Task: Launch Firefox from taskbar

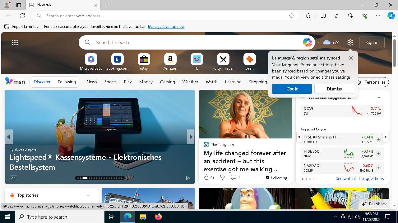Action: click(158, 217)
